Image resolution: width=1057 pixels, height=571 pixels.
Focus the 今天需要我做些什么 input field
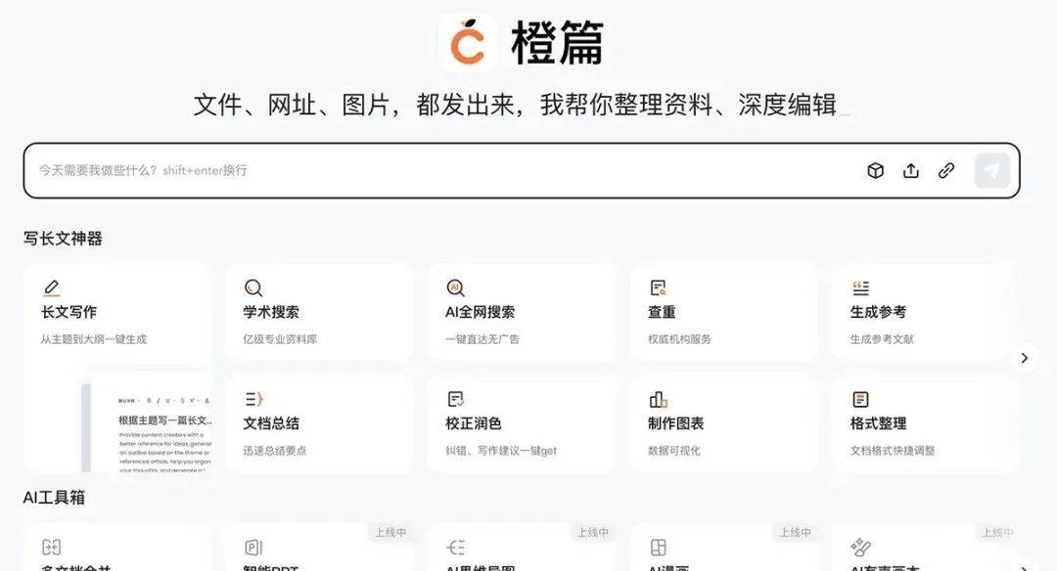pos(440,171)
